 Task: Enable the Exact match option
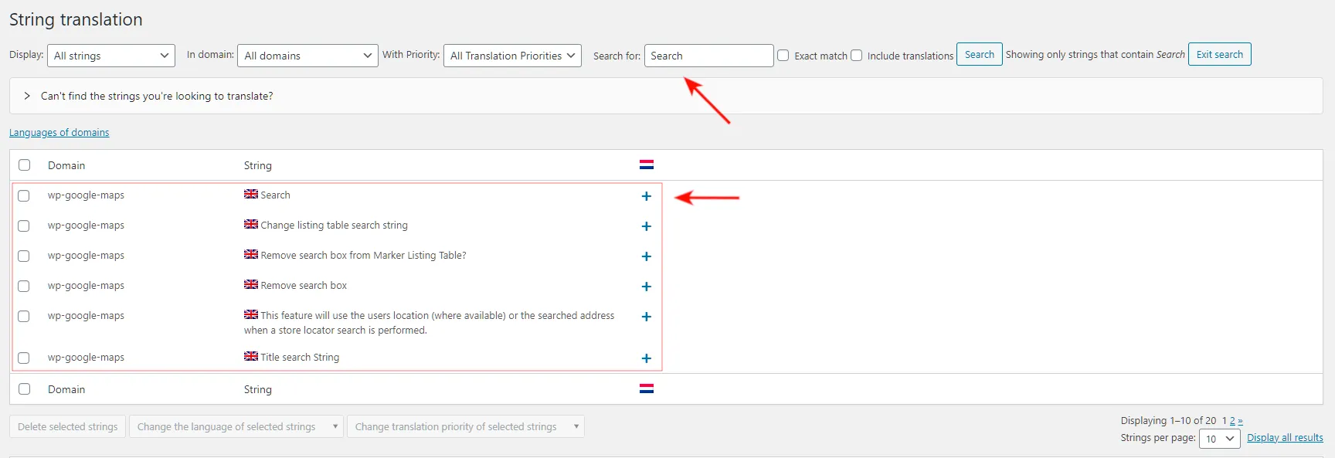click(x=783, y=56)
